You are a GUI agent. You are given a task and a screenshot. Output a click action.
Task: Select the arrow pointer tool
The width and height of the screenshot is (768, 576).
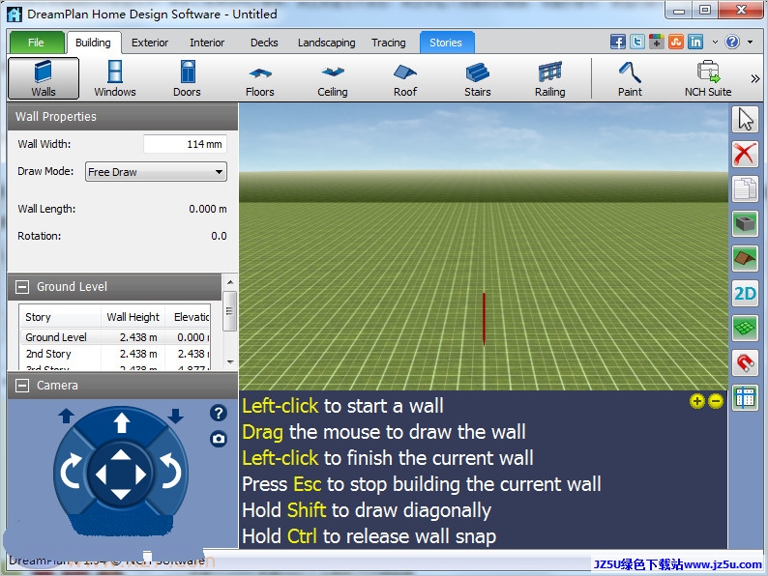(744, 119)
